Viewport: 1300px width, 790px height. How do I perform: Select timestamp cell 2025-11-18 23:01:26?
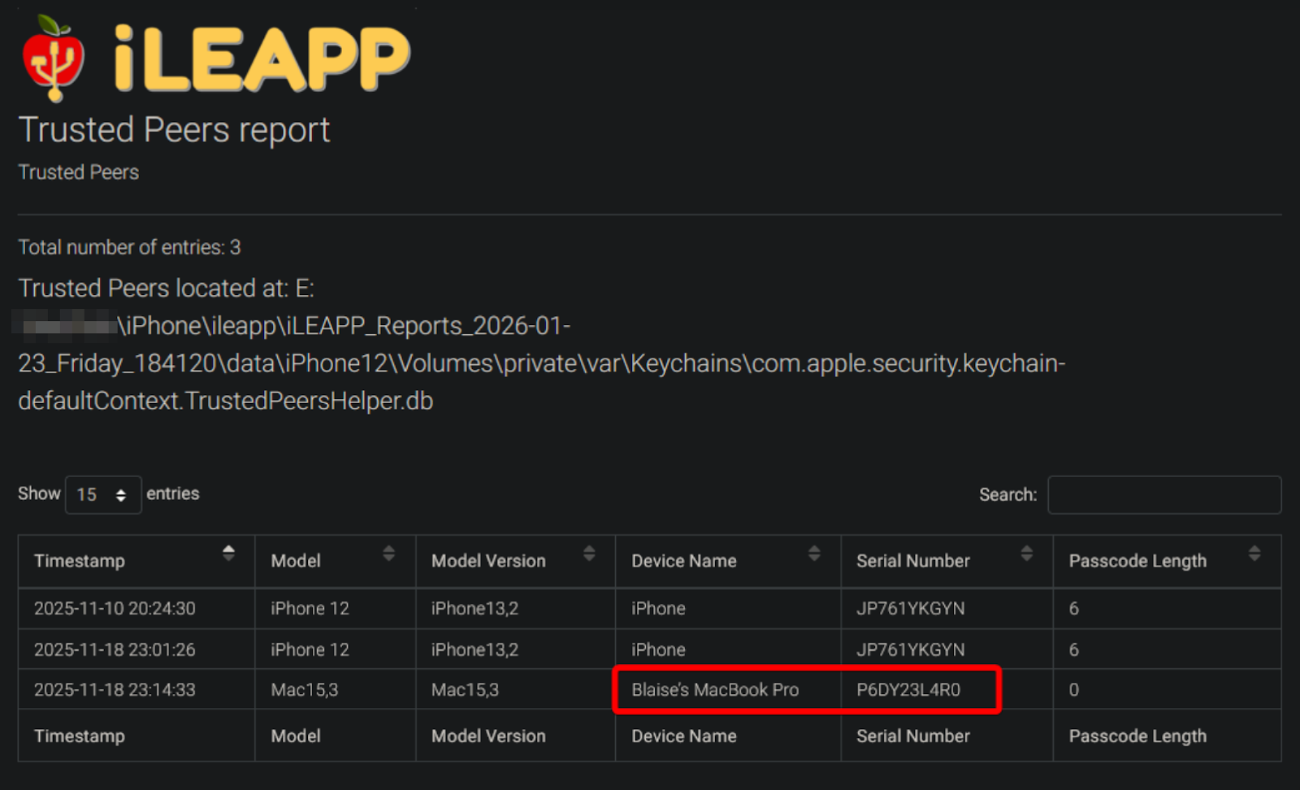(x=115, y=649)
